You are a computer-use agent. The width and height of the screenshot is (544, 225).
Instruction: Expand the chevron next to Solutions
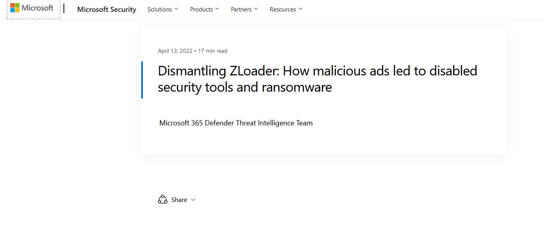(177, 9)
